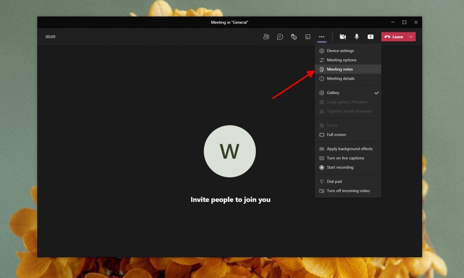Select Gallery view layout
This screenshot has width=464, height=278.
tap(333, 93)
